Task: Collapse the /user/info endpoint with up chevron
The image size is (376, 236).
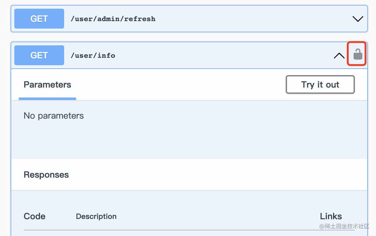Action: tap(339, 56)
